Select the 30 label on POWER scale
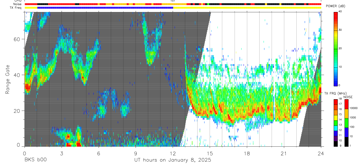This screenshot has width=361, height=166. click(340, 30)
